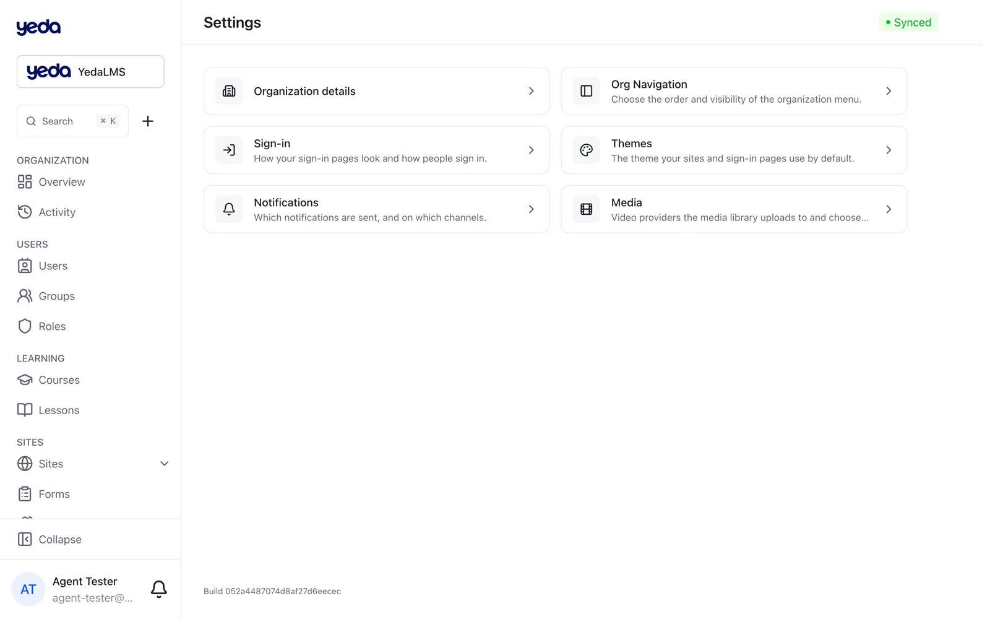990x619 pixels.
Task: Click the Overview grid icon in sidebar
Action: click(x=25, y=182)
